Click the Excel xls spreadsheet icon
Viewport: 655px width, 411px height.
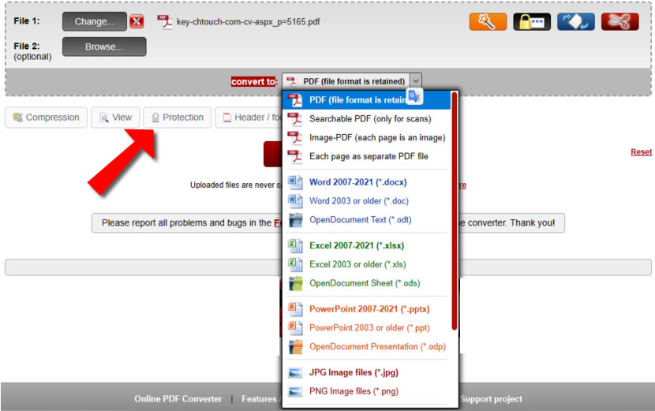(295, 265)
